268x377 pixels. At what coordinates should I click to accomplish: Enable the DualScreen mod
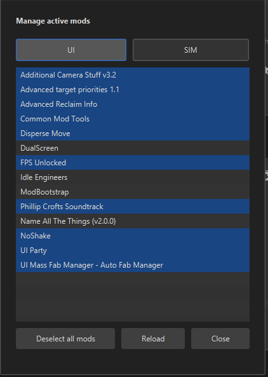coord(133,148)
